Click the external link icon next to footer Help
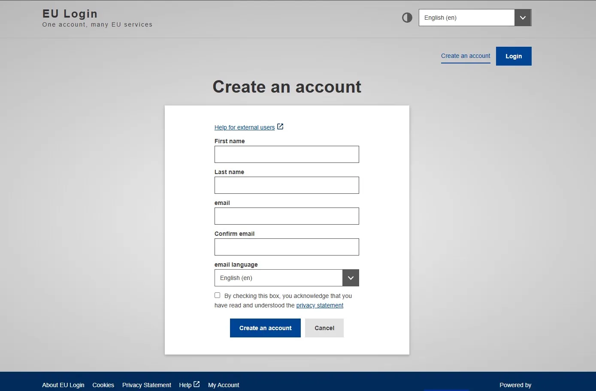Viewport: 596px width, 391px height. point(197,384)
